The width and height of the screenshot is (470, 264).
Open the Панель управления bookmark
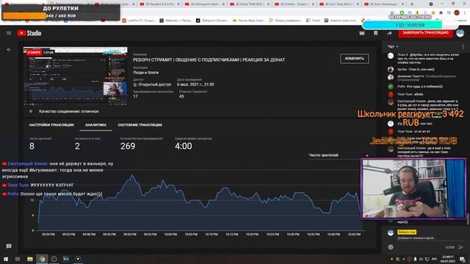point(286,21)
